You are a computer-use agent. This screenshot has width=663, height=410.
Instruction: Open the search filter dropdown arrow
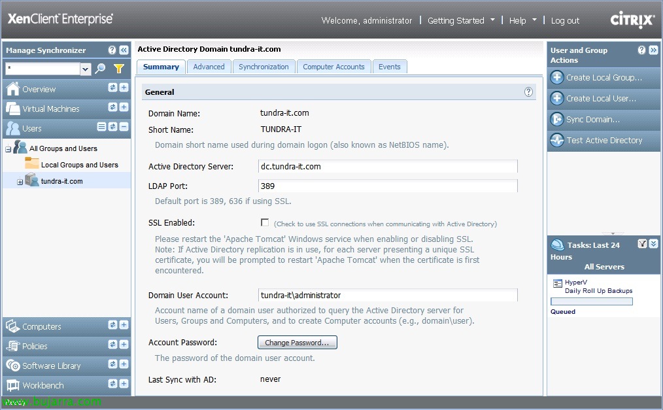tap(86, 69)
